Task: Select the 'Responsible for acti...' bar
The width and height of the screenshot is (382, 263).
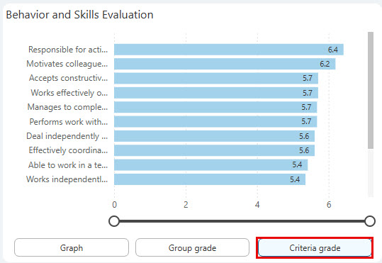Action: pyautogui.click(x=229, y=50)
